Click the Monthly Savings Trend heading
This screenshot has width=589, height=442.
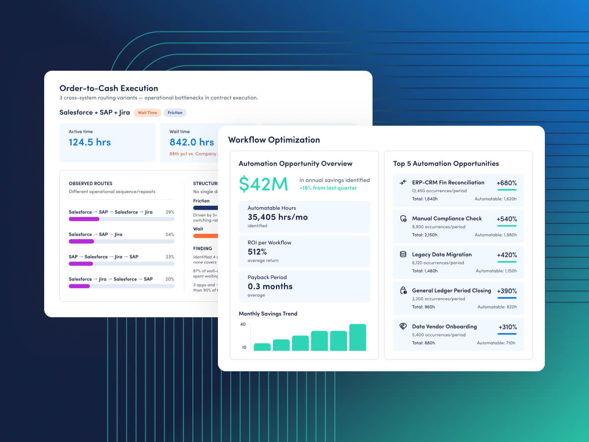[x=268, y=314]
